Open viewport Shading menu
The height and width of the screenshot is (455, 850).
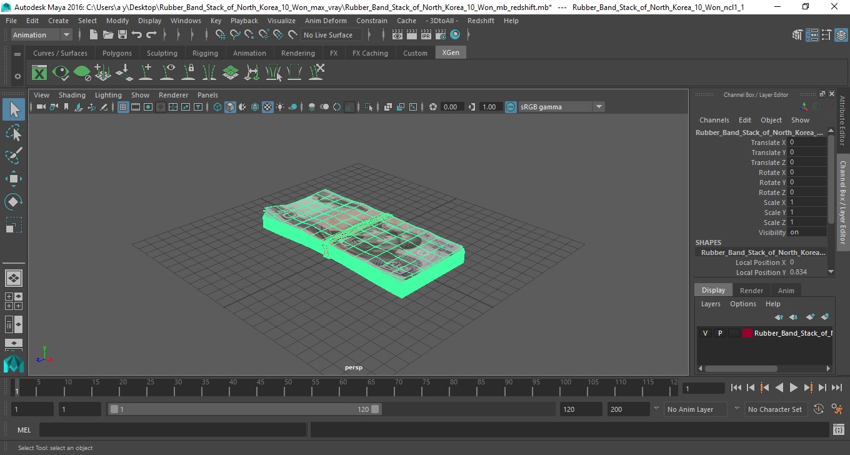point(72,95)
